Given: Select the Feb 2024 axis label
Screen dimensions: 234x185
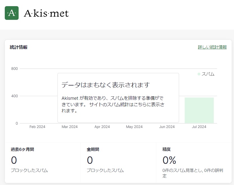Looking at the screenshot, I should [x=37, y=127].
